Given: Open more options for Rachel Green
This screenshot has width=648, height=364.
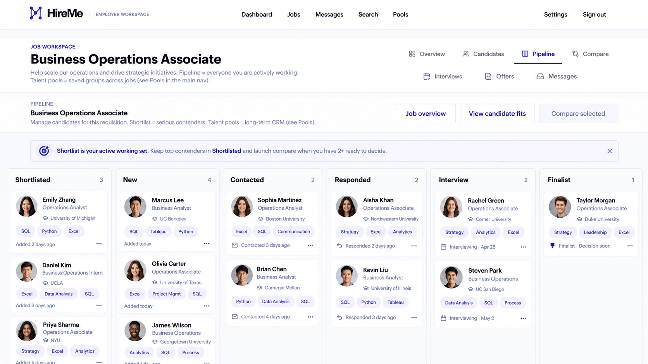Looking at the screenshot, I should click(x=523, y=247).
